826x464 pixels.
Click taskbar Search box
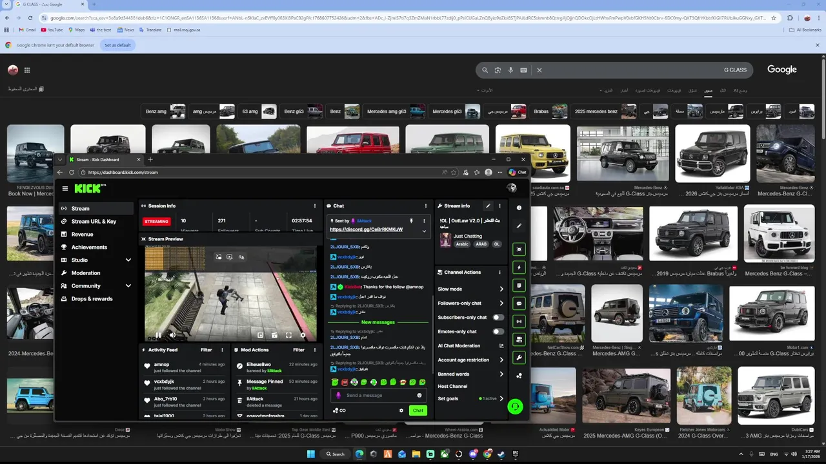coord(336,454)
